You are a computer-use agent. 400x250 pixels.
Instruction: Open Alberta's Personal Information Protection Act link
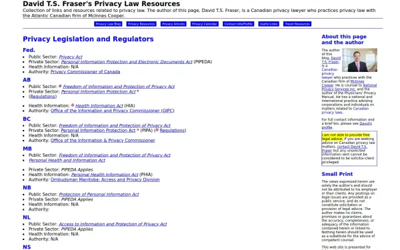98,91
